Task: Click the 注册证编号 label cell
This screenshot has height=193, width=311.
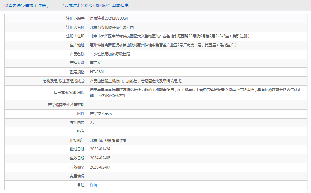Action: (75, 19)
